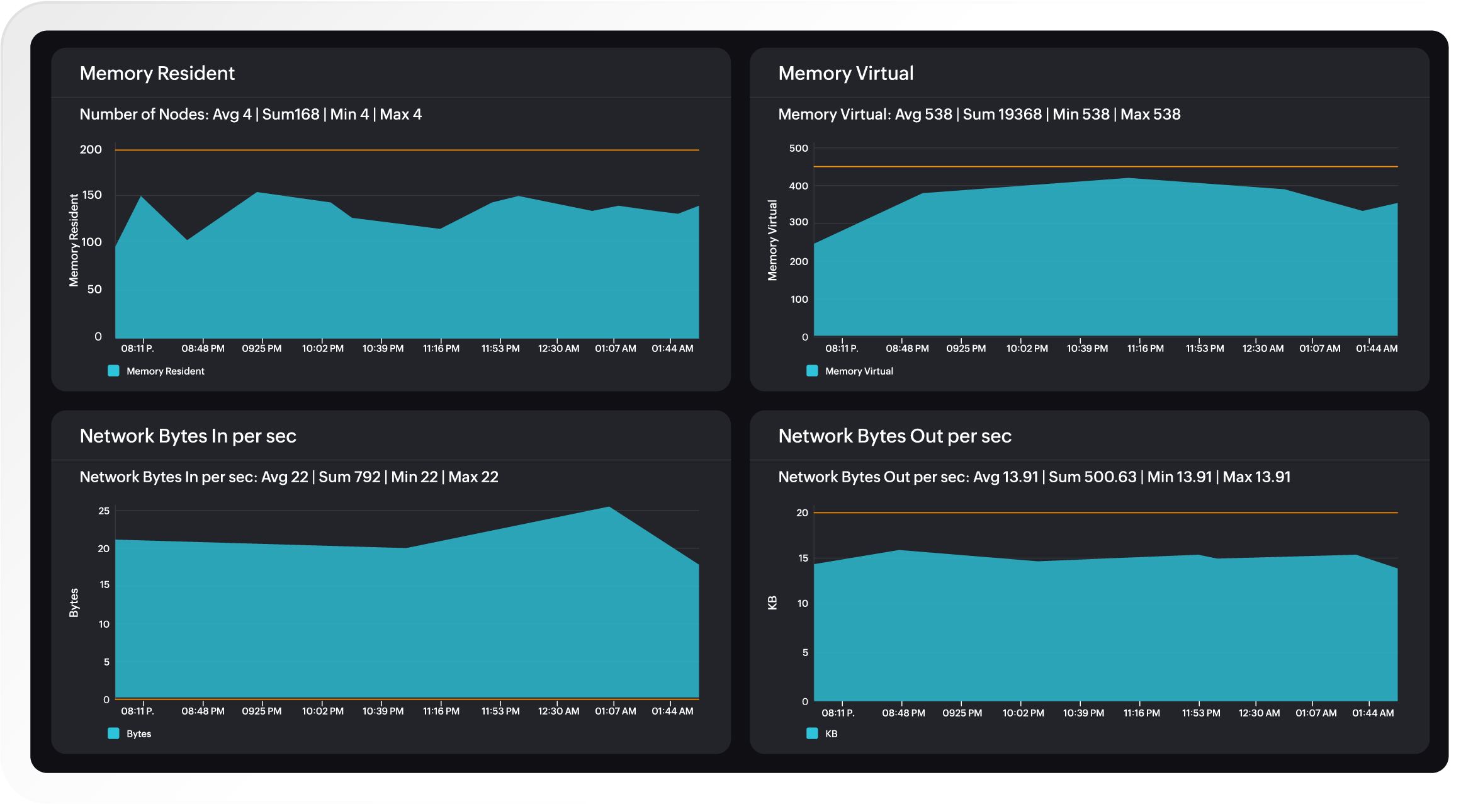Click the Bytes legend swatch
Viewport: 1478px width, 804px height.
point(114,733)
